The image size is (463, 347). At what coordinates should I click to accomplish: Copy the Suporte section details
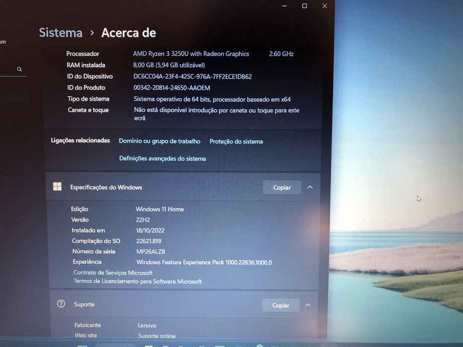point(280,305)
